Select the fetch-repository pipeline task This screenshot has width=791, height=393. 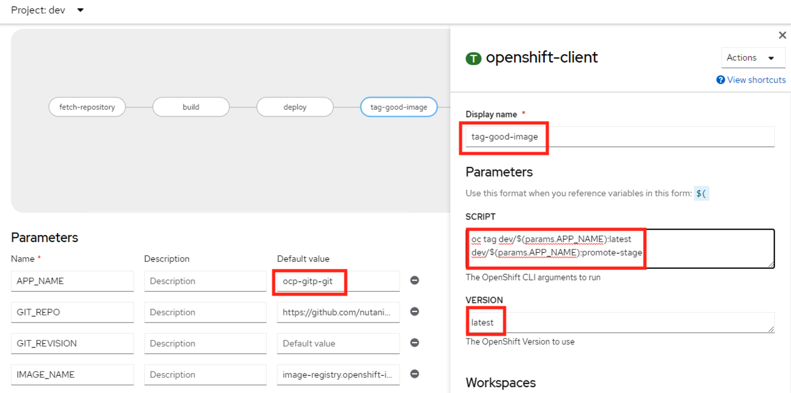87,107
